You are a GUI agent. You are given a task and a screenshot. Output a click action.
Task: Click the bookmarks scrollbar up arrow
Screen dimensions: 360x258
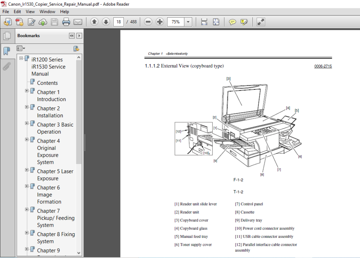click(x=79, y=57)
